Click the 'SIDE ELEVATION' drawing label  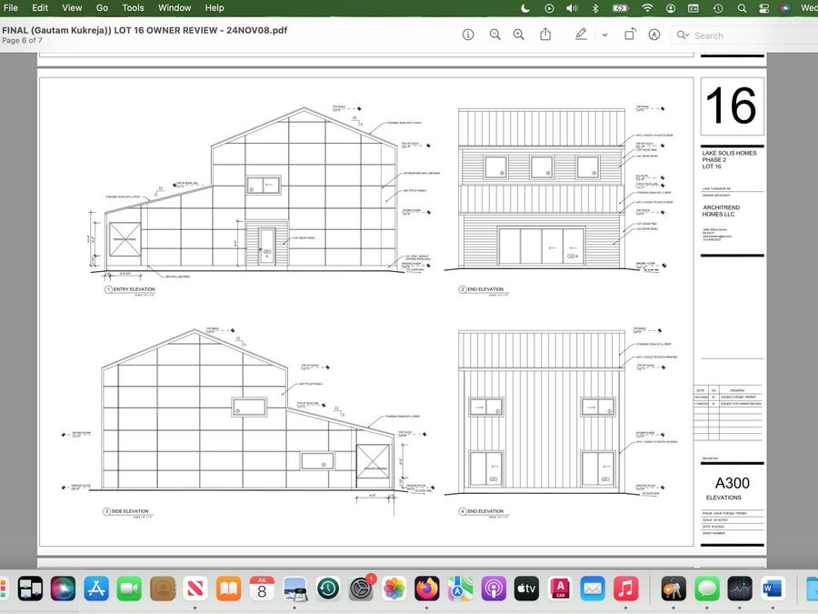(x=130, y=511)
